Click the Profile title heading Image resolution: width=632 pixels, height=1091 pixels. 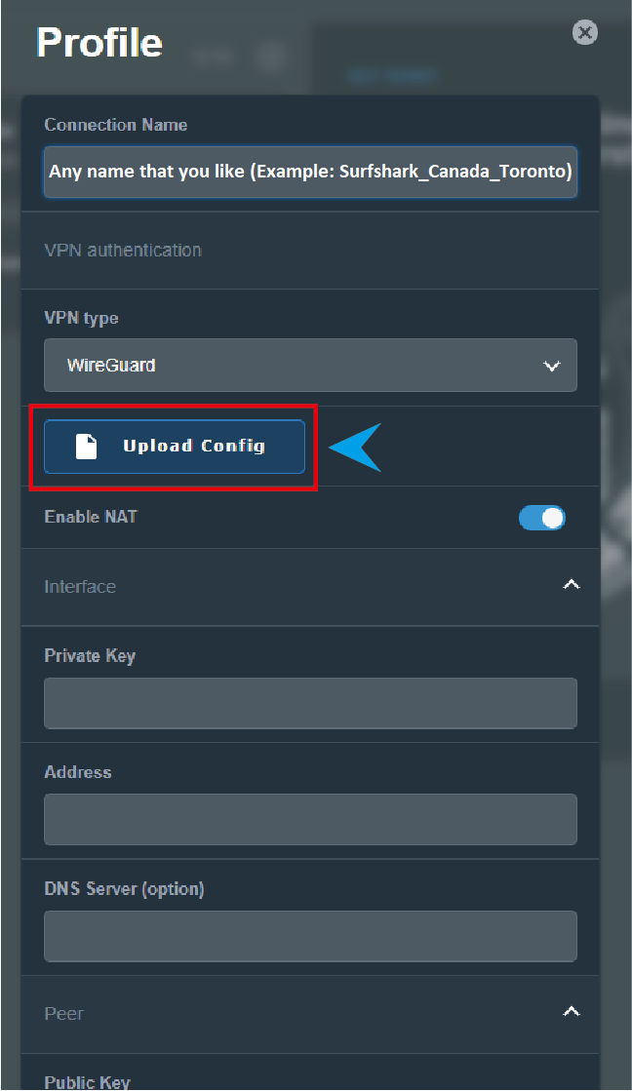(99, 43)
